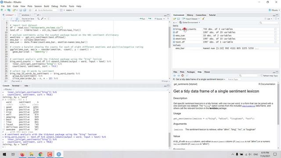Open the File menu
Image resolution: width=281 pixels, height=158 pixels.
(x=3, y=6)
